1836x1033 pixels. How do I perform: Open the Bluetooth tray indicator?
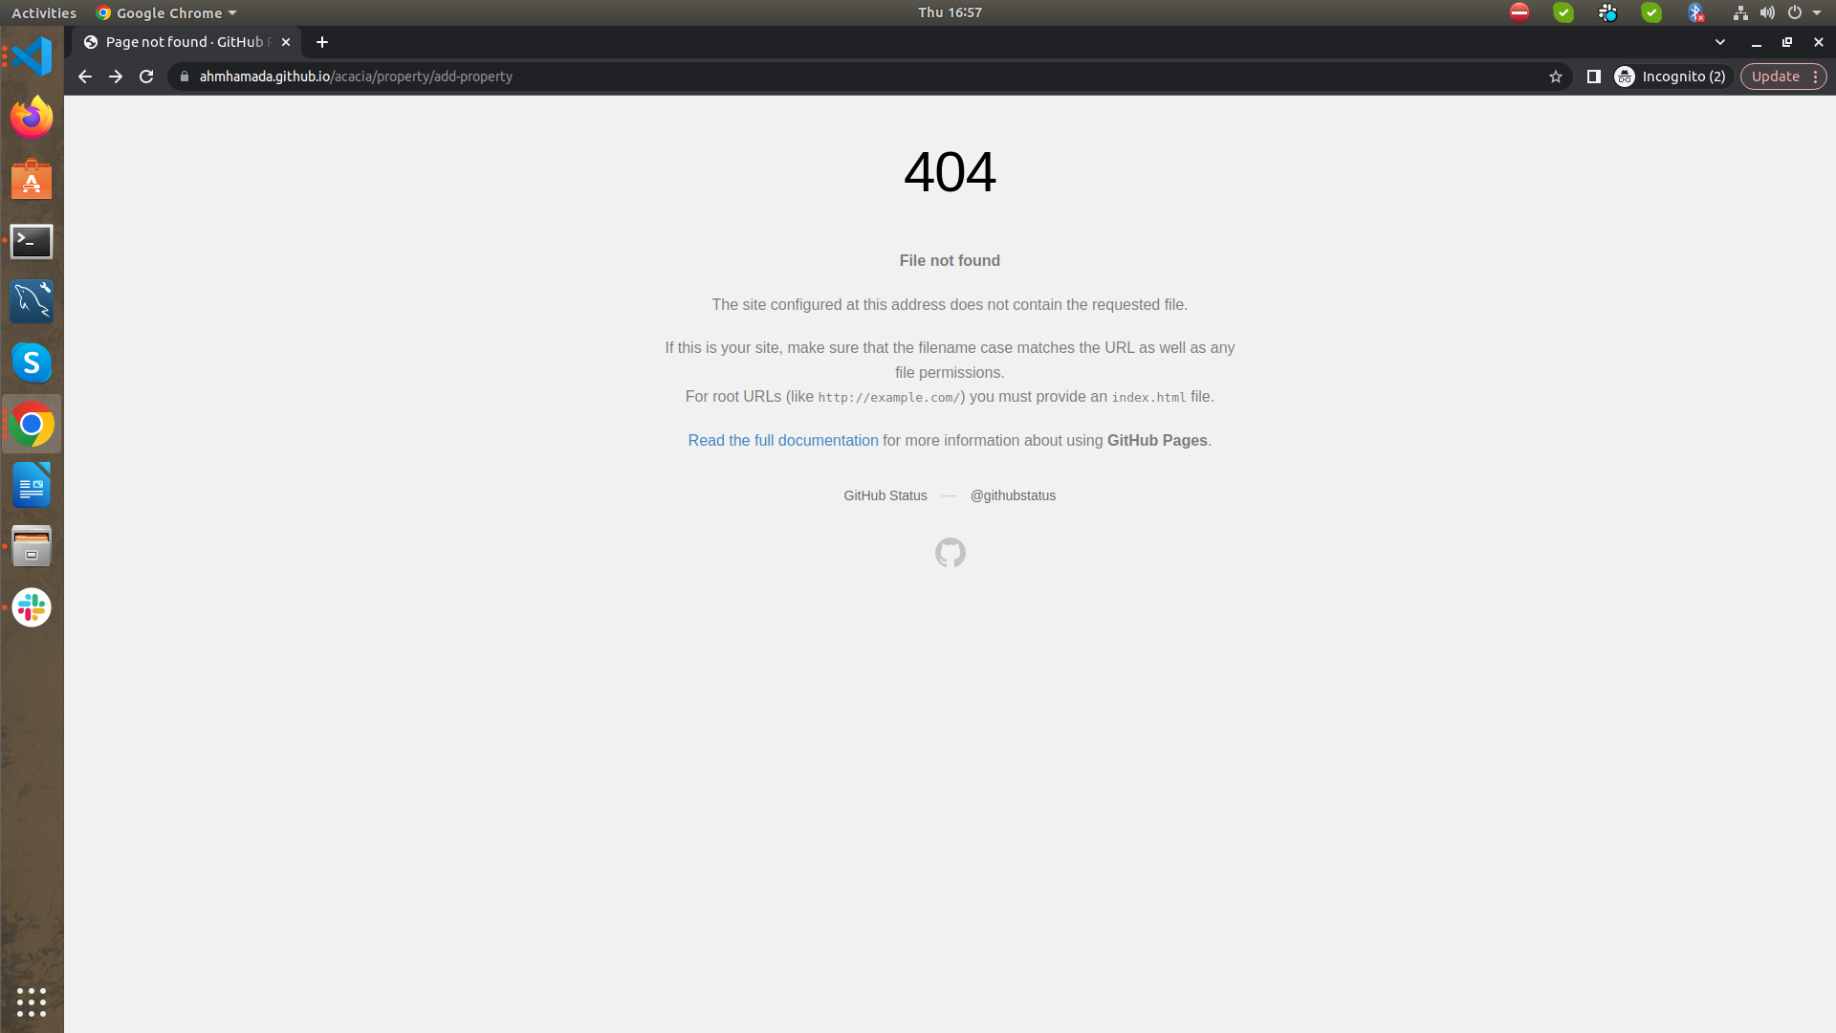click(1695, 12)
